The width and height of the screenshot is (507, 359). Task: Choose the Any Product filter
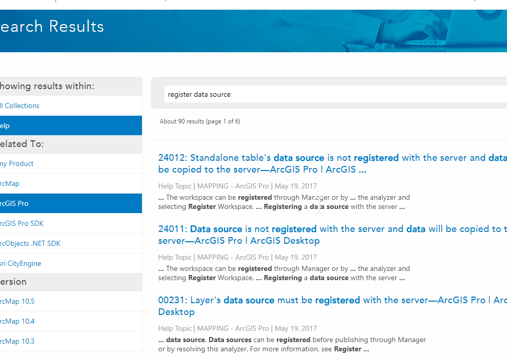(x=17, y=163)
